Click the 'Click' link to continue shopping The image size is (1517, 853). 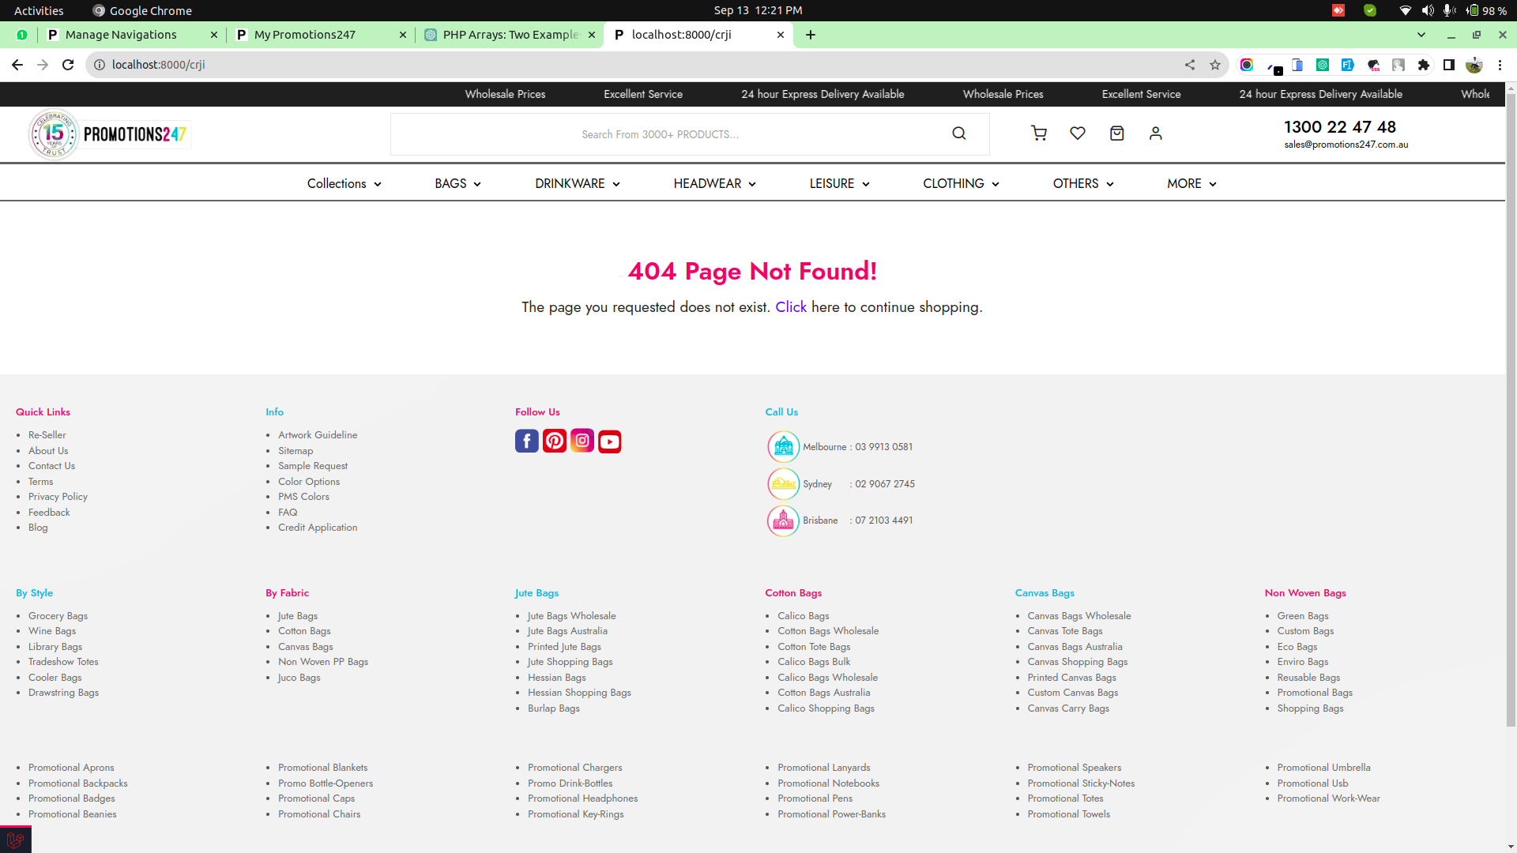[x=790, y=307]
